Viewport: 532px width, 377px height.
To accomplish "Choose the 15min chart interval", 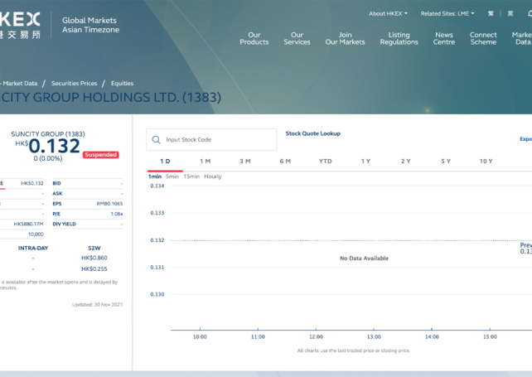I will click(191, 176).
